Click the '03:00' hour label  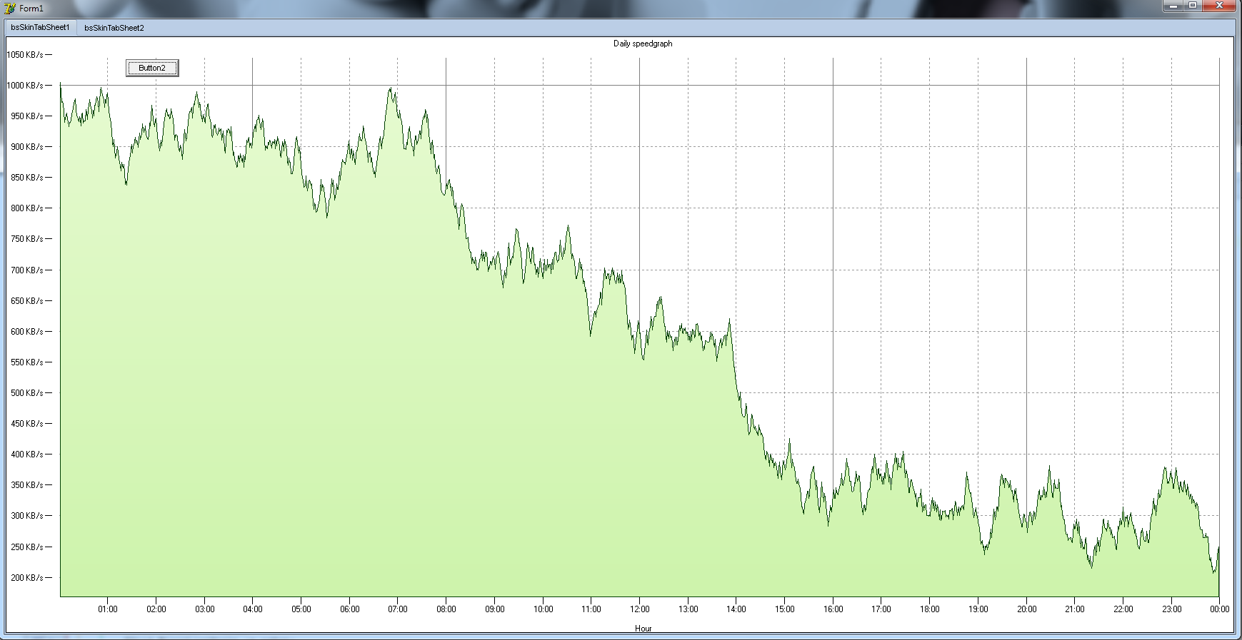205,609
